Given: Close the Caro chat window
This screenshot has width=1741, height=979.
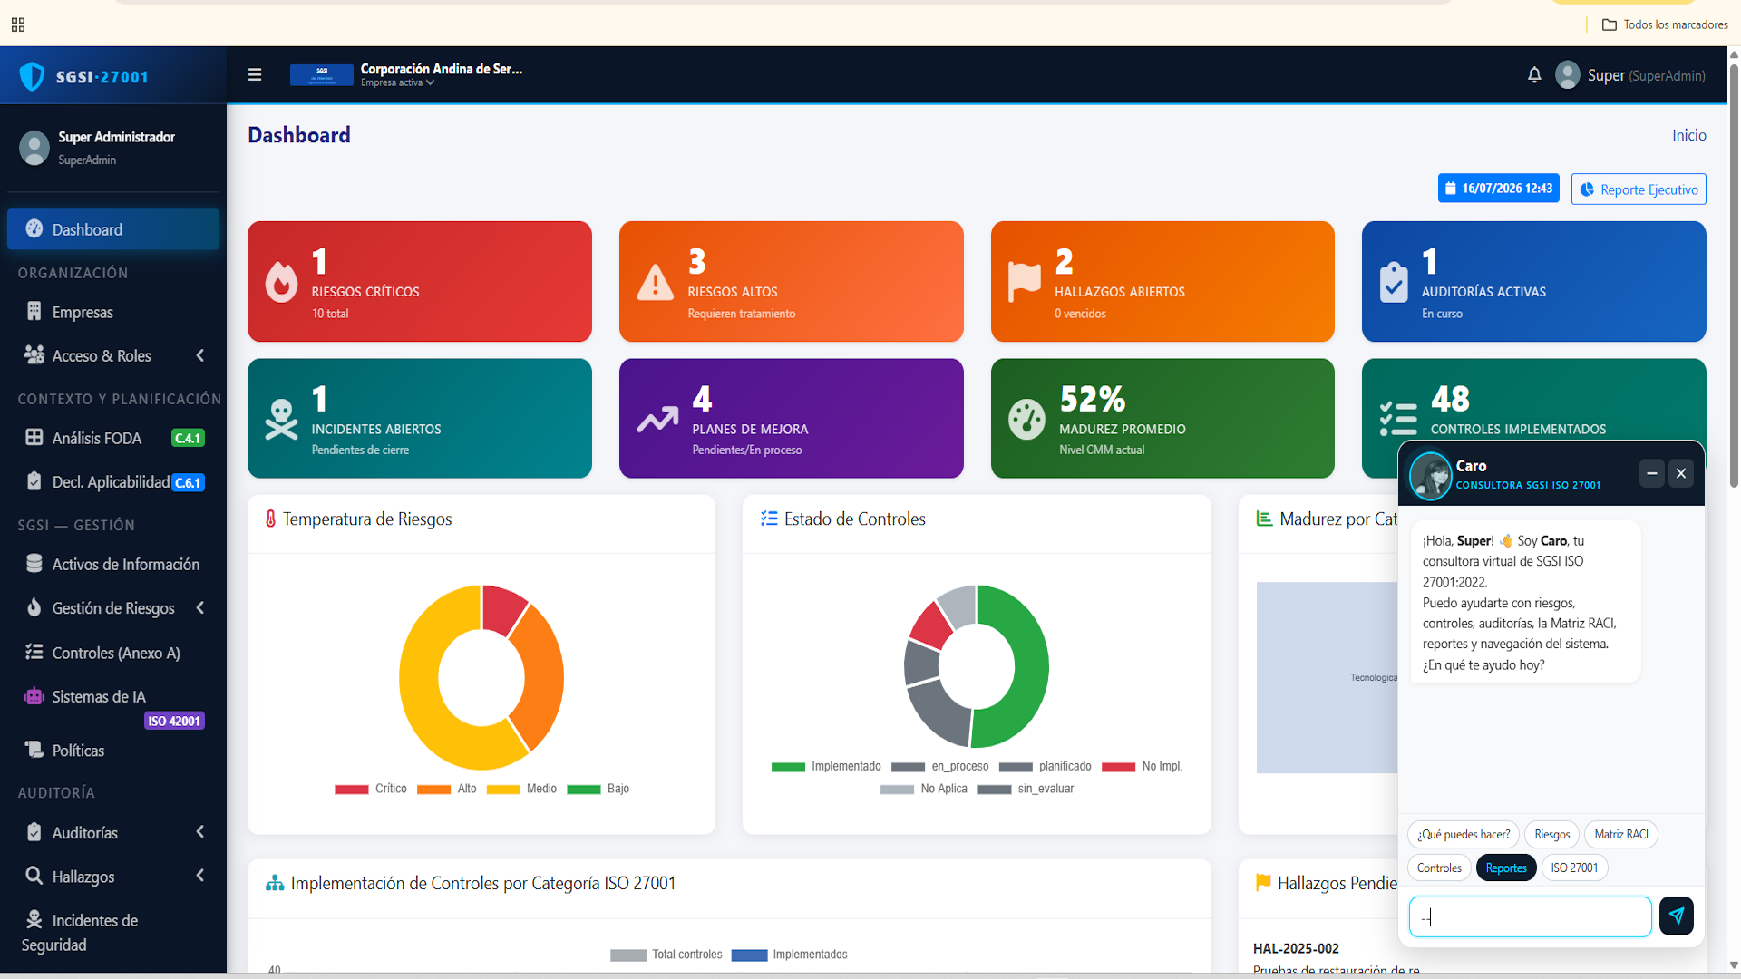Looking at the screenshot, I should 1680,473.
